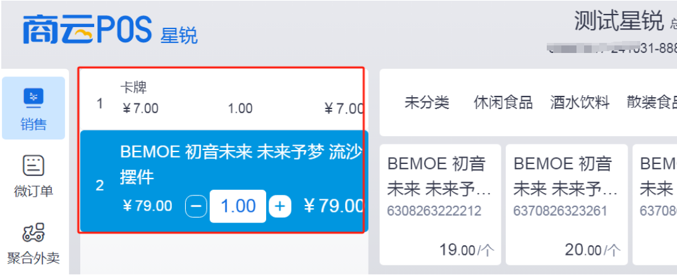Increase quantity with the plus button
The width and height of the screenshot is (677, 275).
280,206
